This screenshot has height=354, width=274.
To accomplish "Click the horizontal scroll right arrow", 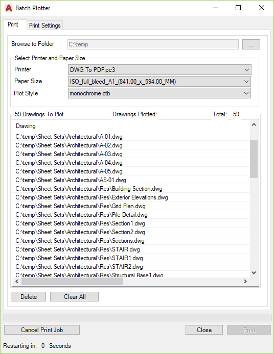I will click(x=245, y=281).
